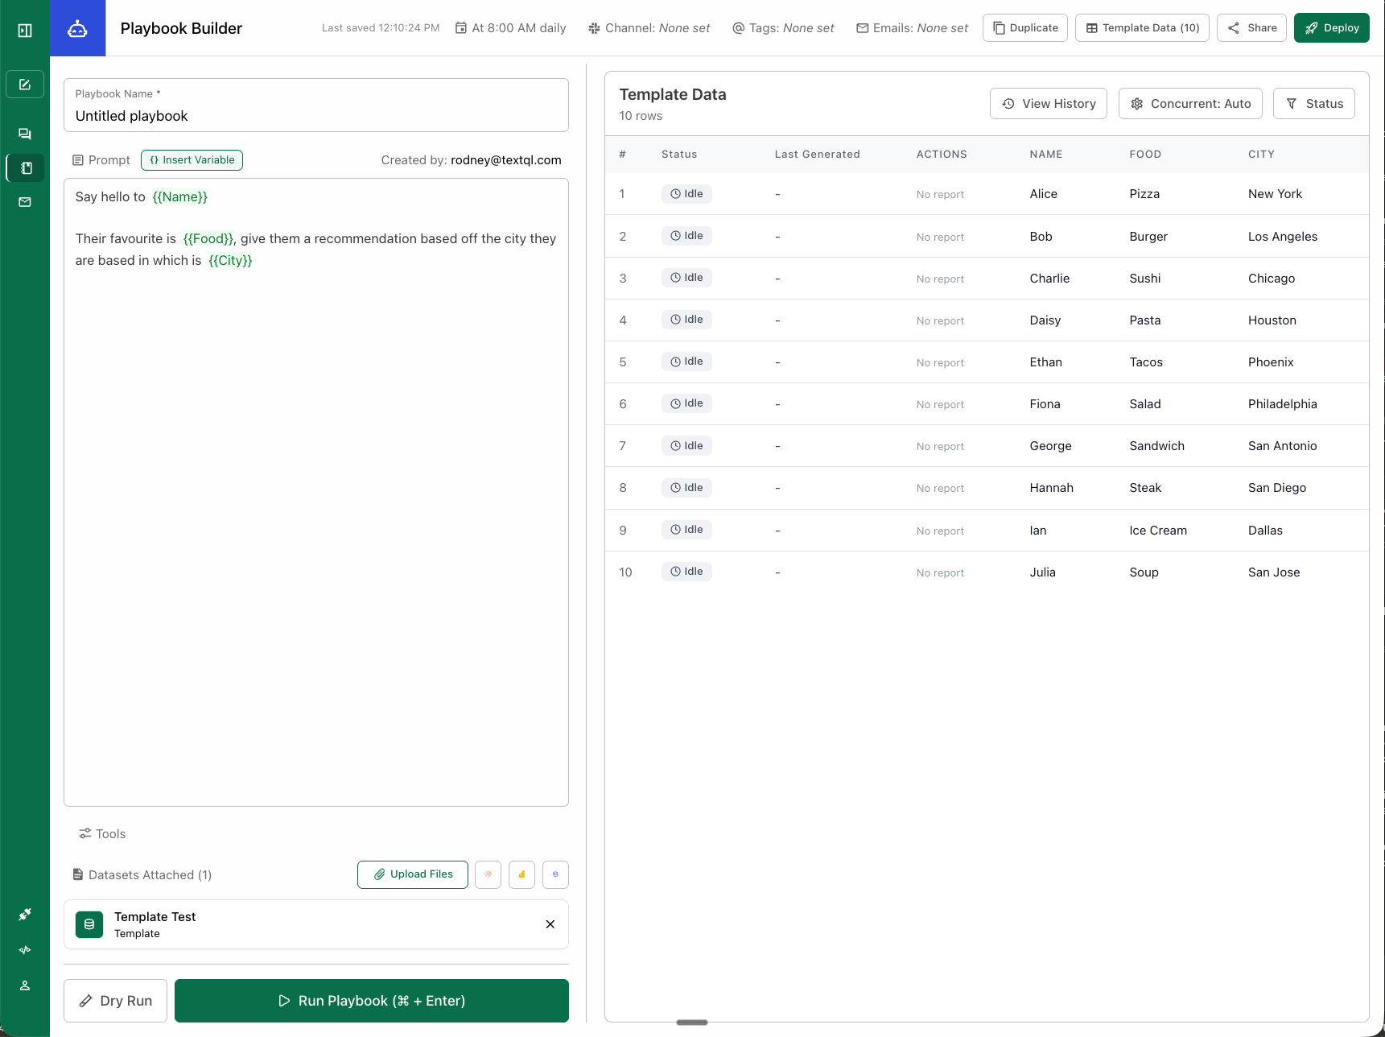Click the Template Test database icon
Screen dimensions: 1385x1037
[89, 924]
